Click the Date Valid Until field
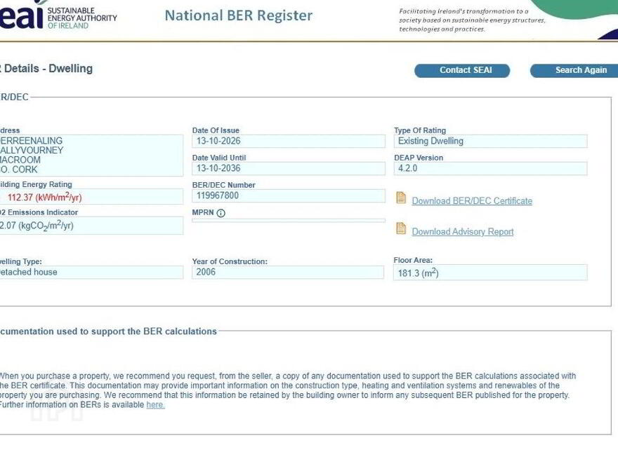 pos(289,168)
